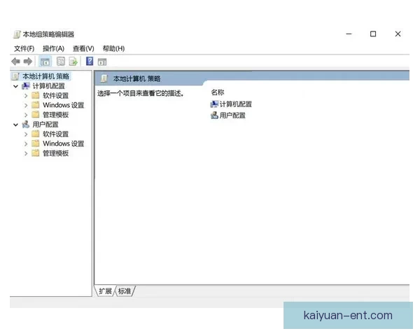Click the 本地计算机 策略 root node icon
The width and height of the screenshot is (420, 336).
point(16,76)
